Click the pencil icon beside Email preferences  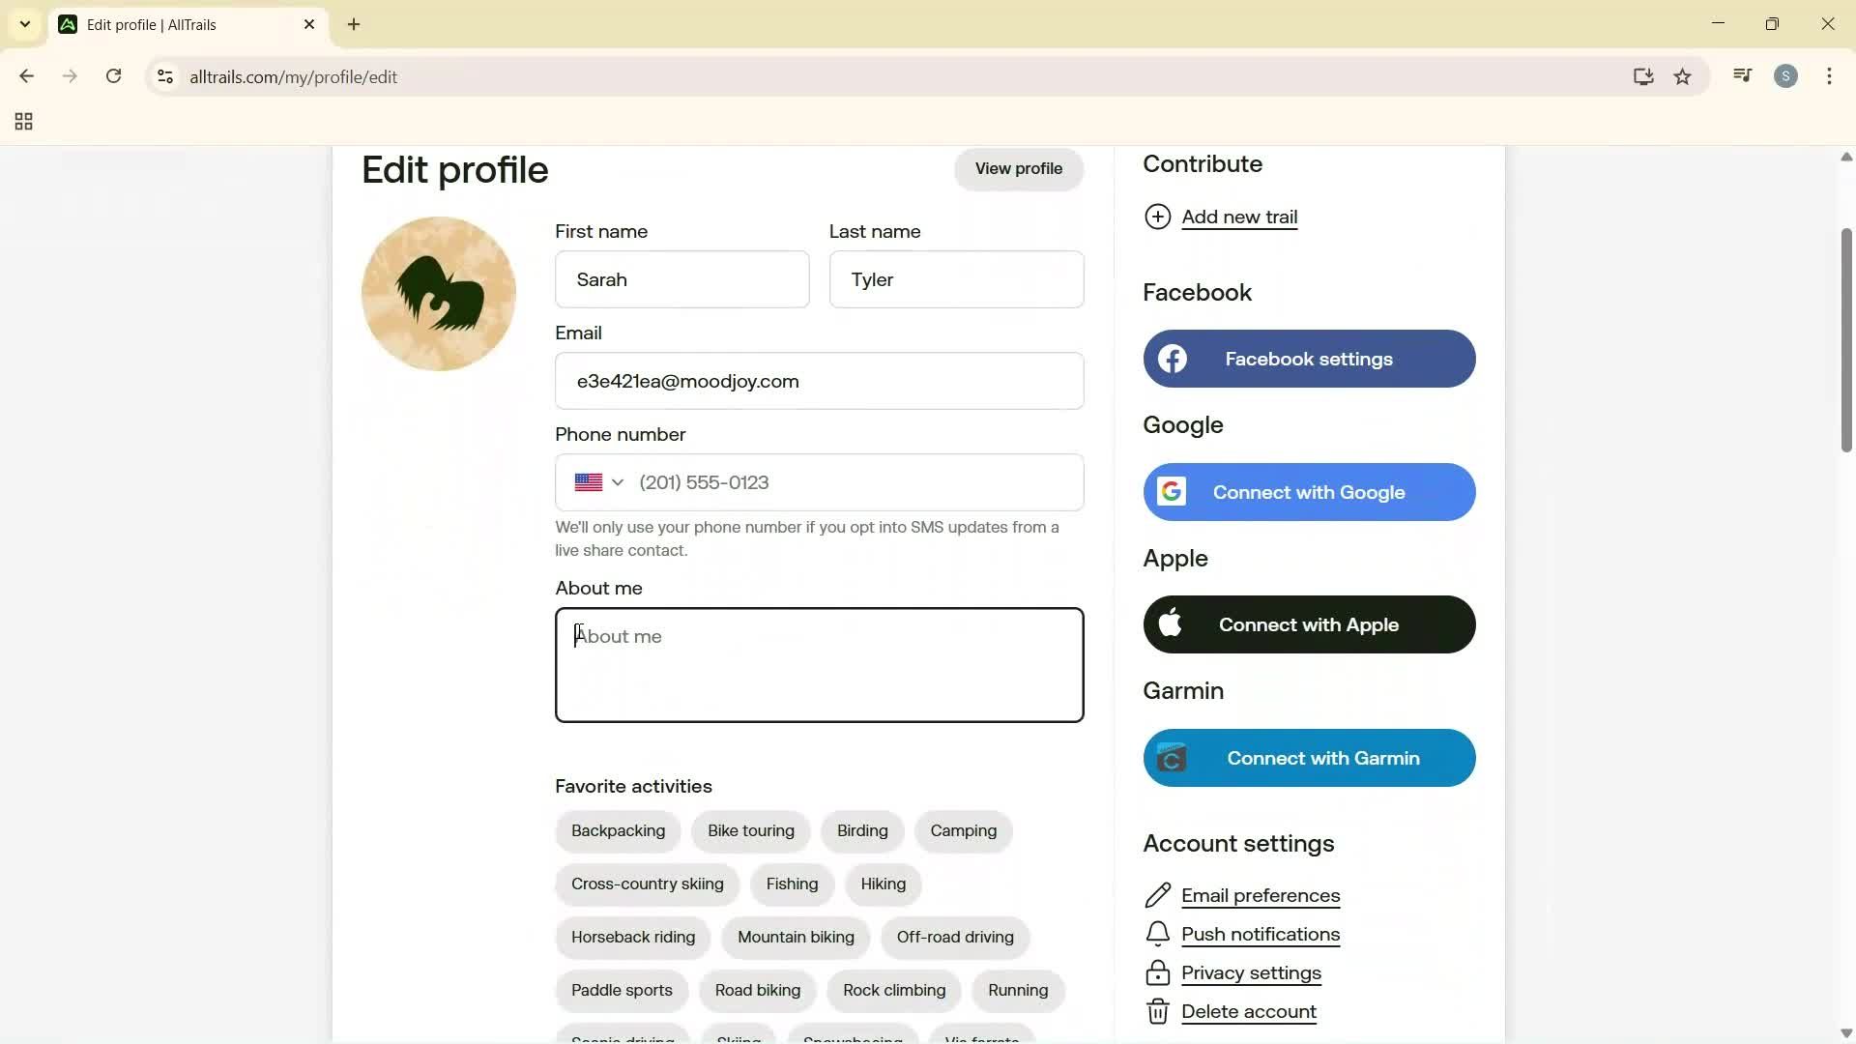click(x=1158, y=895)
